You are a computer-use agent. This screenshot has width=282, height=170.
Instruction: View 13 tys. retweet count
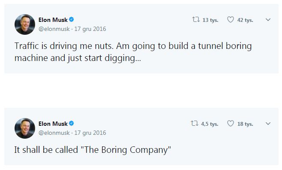210,20
